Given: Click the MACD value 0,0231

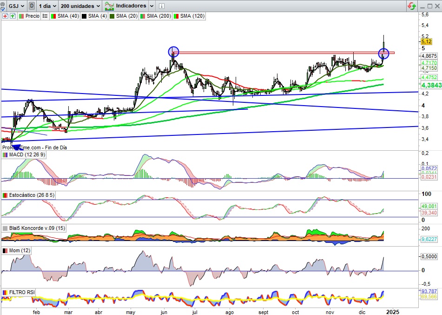Looking at the screenshot, I should coord(429,177).
